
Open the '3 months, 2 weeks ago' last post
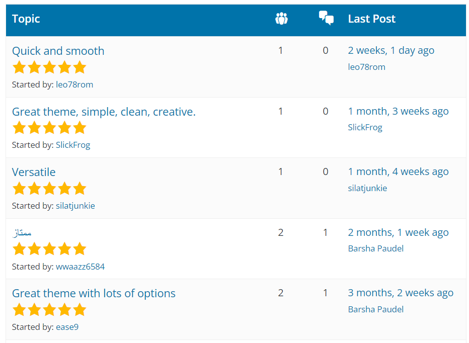click(401, 293)
